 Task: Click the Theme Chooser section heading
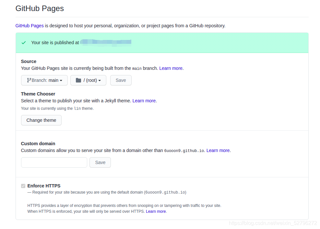pos(38,94)
